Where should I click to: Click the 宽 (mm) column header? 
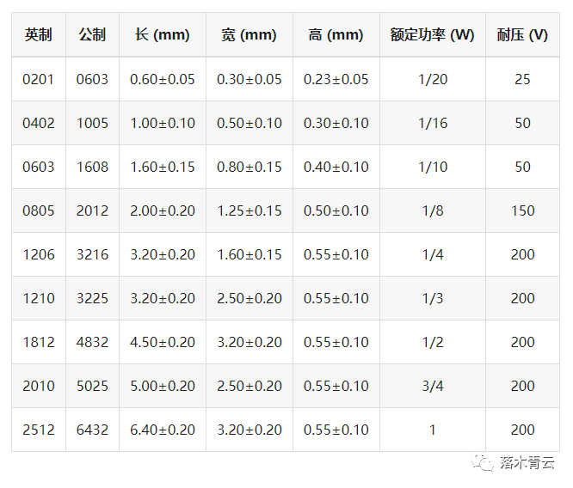coord(250,35)
